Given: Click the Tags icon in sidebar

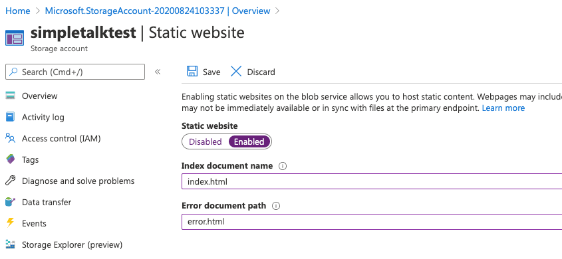Looking at the screenshot, I should pos(11,159).
